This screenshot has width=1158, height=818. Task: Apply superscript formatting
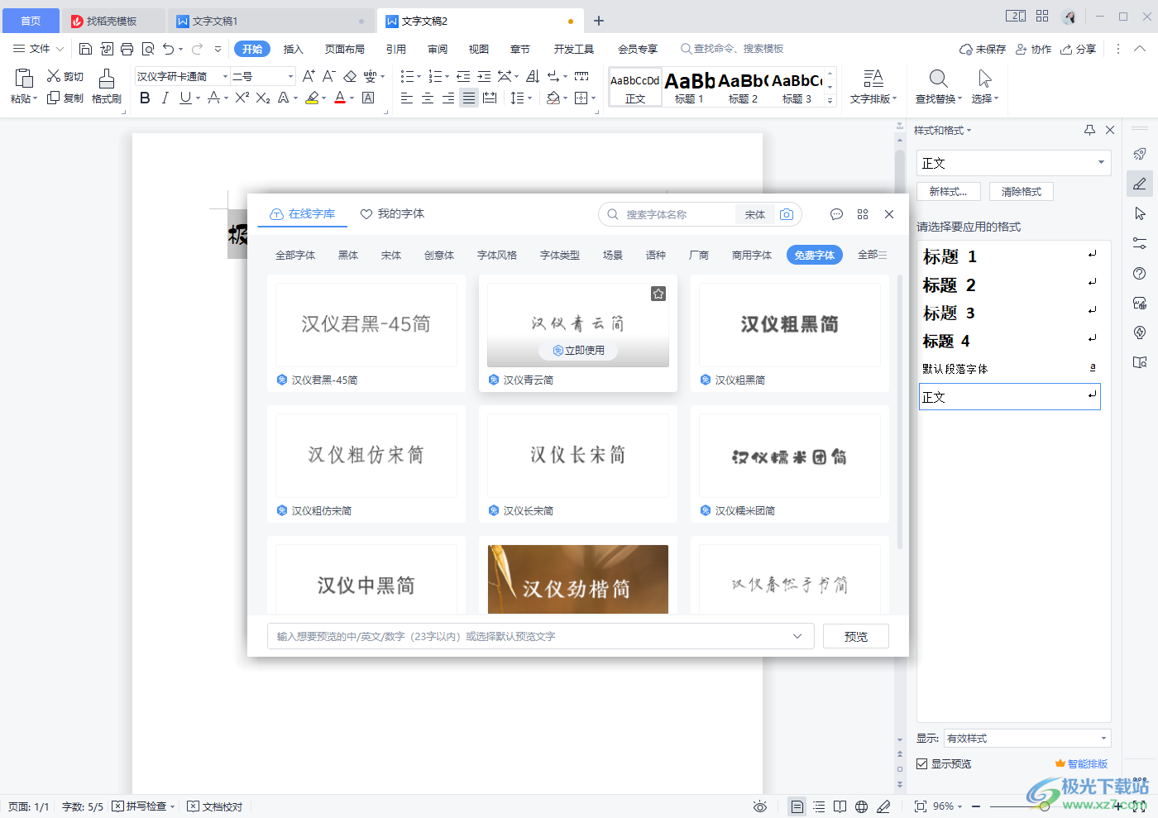[242, 98]
